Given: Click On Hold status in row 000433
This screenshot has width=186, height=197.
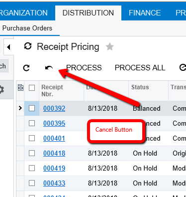Looking at the screenshot, I should [145, 183].
